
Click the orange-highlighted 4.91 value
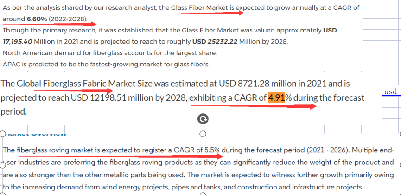pyautogui.click(x=276, y=98)
